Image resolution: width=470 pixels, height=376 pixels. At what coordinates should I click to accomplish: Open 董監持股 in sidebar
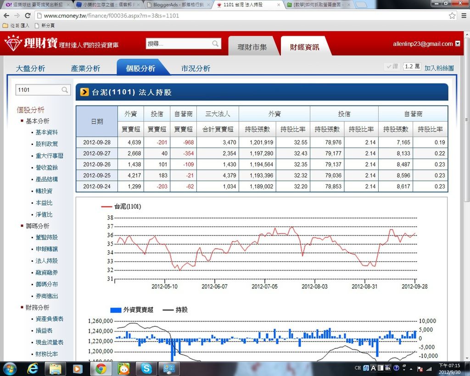click(46, 237)
